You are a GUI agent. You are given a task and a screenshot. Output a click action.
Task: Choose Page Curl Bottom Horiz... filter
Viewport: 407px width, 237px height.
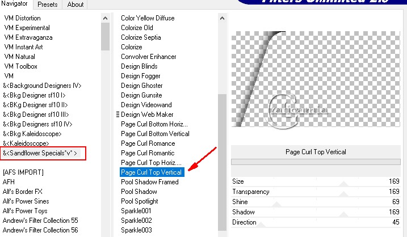click(154, 124)
